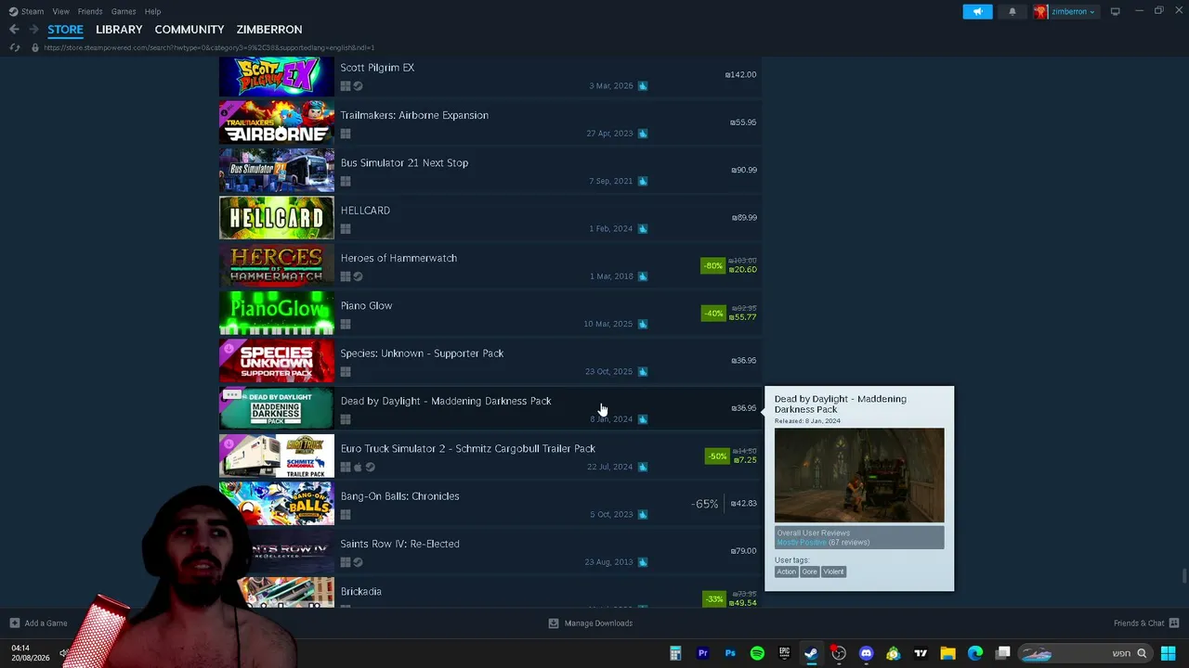Go back with the left arrow button
This screenshot has height=668, width=1189.
click(x=14, y=30)
